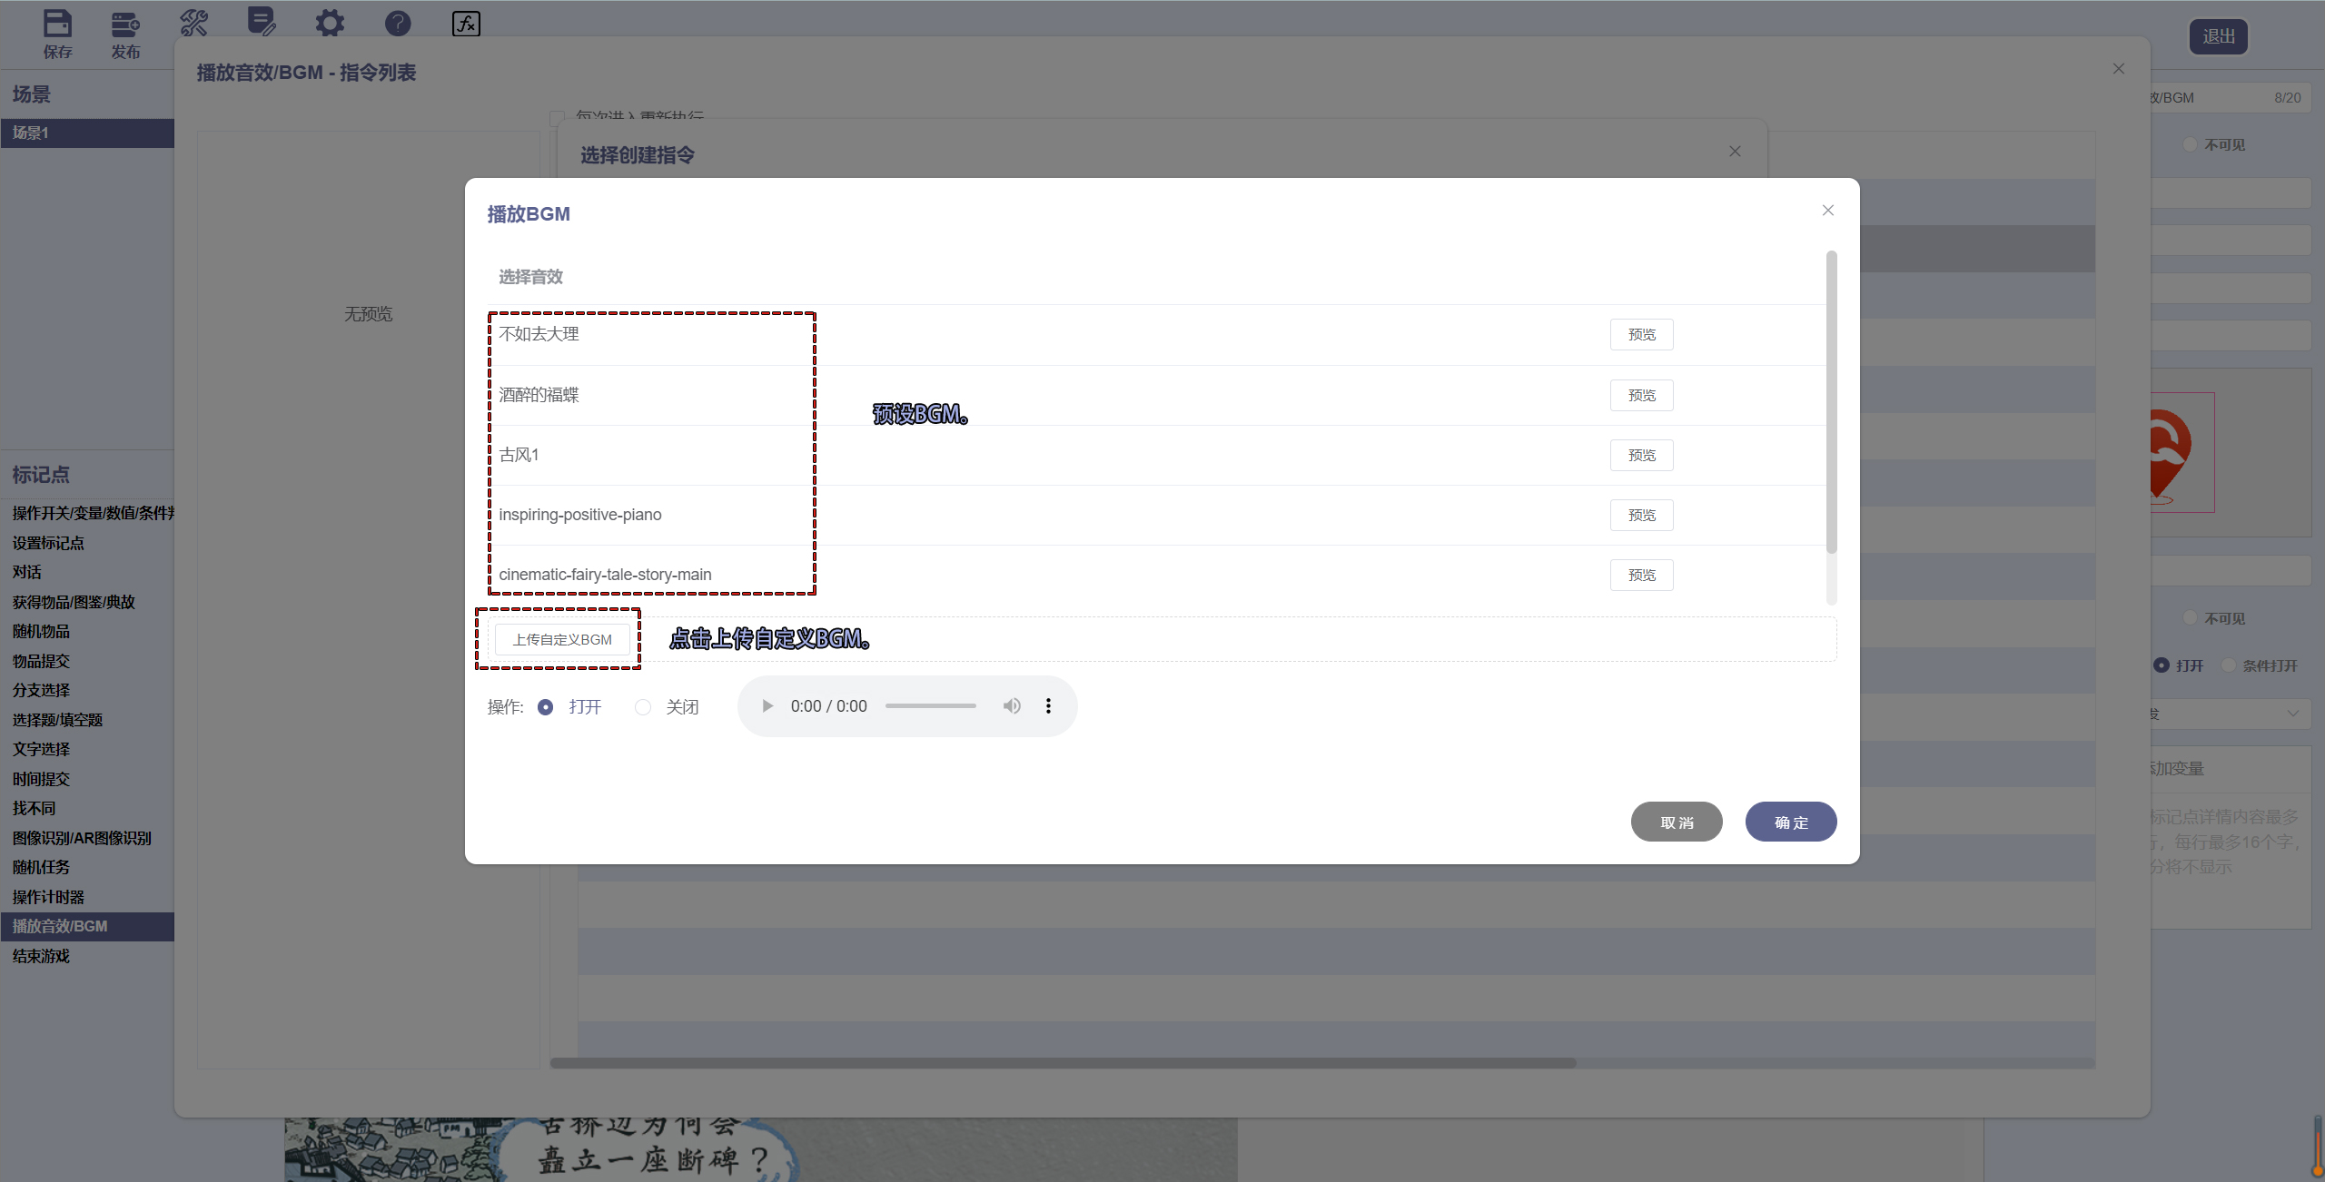Select 结束游戏 in the marker list
Screen dimensions: 2325x1182
click(x=42, y=956)
